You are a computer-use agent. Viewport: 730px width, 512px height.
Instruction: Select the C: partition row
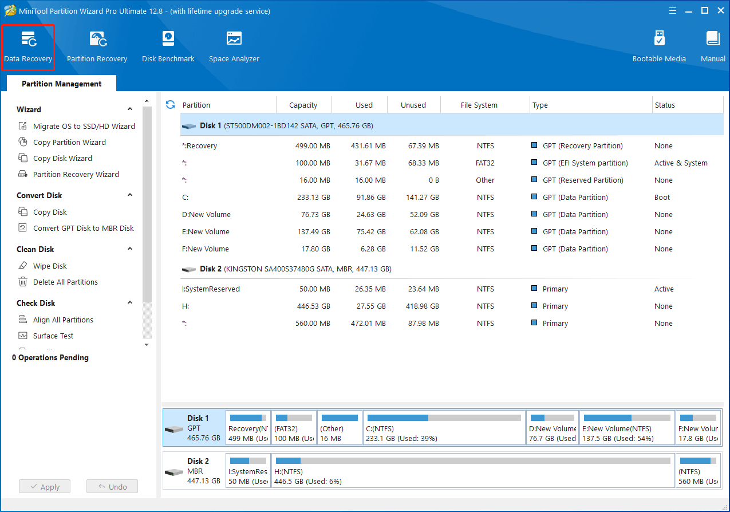[452, 197]
